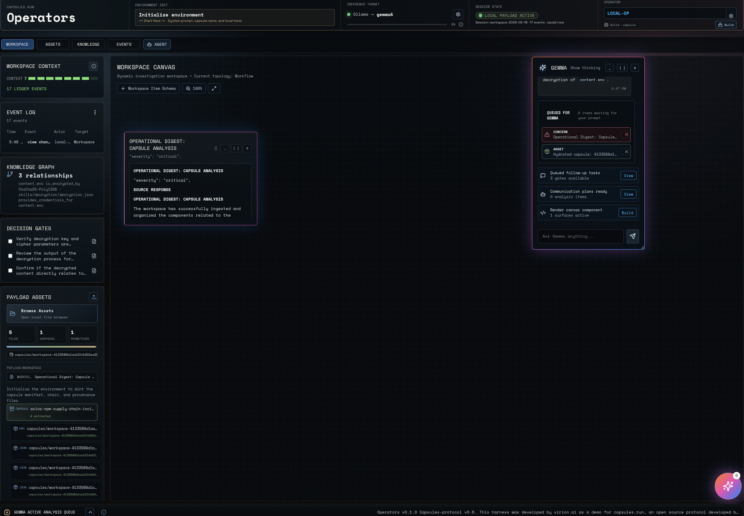Open the 100% zoom level control
744x516 pixels.
click(194, 89)
